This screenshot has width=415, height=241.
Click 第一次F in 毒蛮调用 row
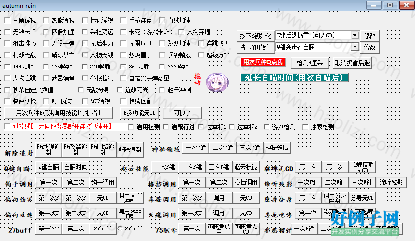pos(192,198)
